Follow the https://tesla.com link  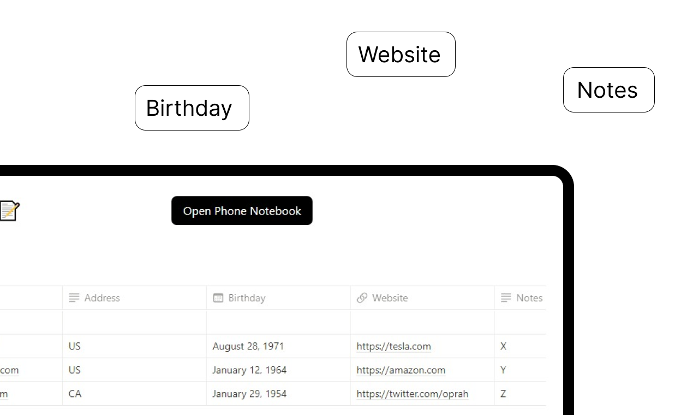point(393,346)
